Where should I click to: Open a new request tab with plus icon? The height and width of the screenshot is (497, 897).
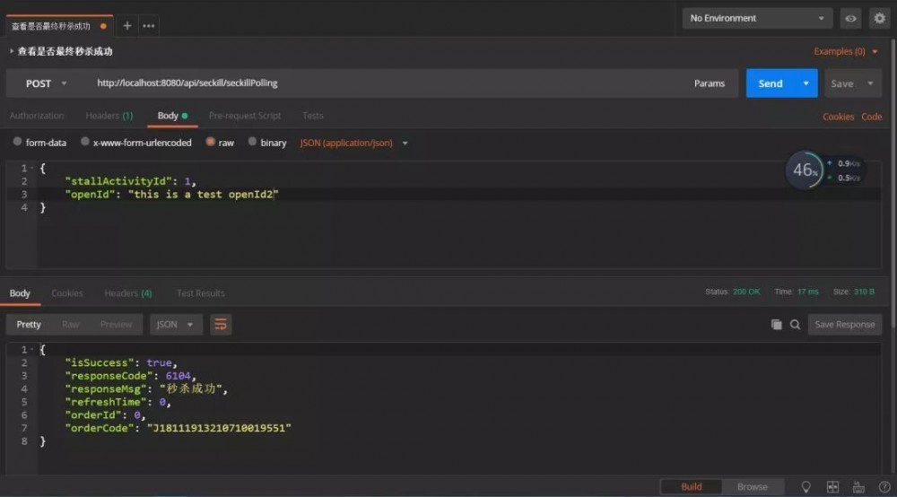pos(127,26)
